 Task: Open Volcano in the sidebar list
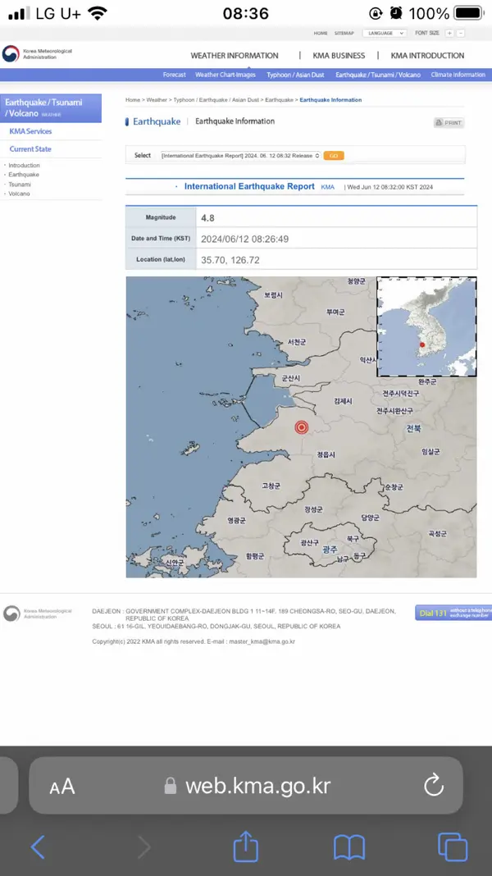19,194
